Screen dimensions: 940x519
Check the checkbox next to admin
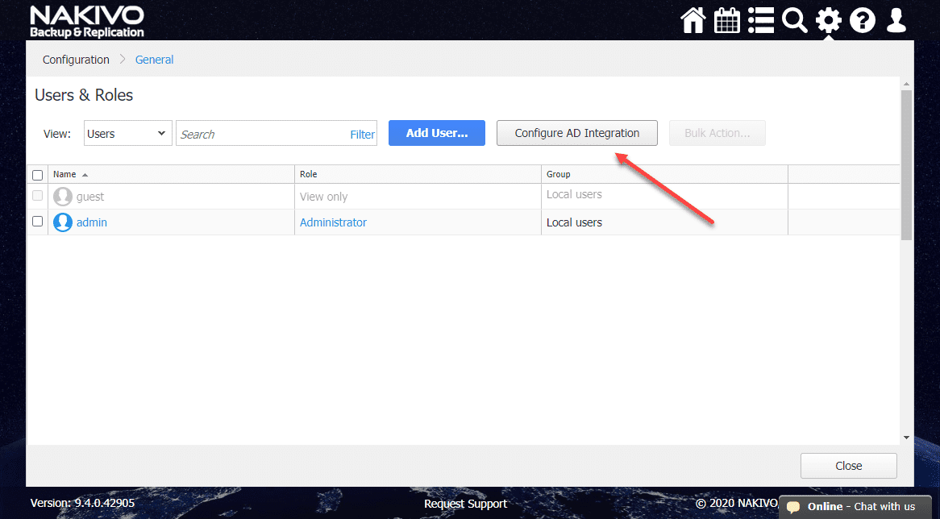37,222
